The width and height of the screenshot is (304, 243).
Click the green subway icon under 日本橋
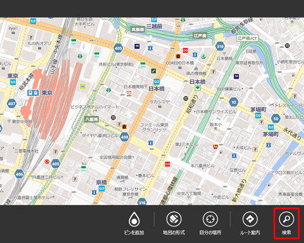[198, 88]
